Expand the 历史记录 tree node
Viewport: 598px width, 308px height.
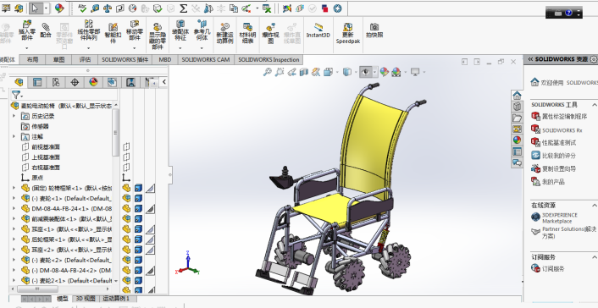click(x=14, y=115)
